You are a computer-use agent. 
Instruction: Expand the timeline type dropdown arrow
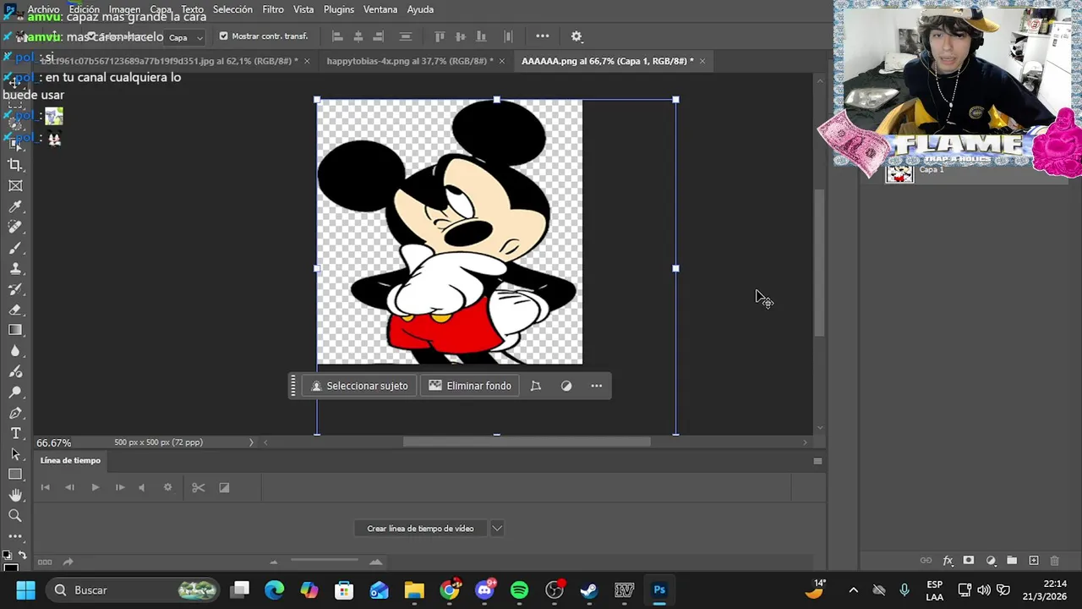coord(497,529)
